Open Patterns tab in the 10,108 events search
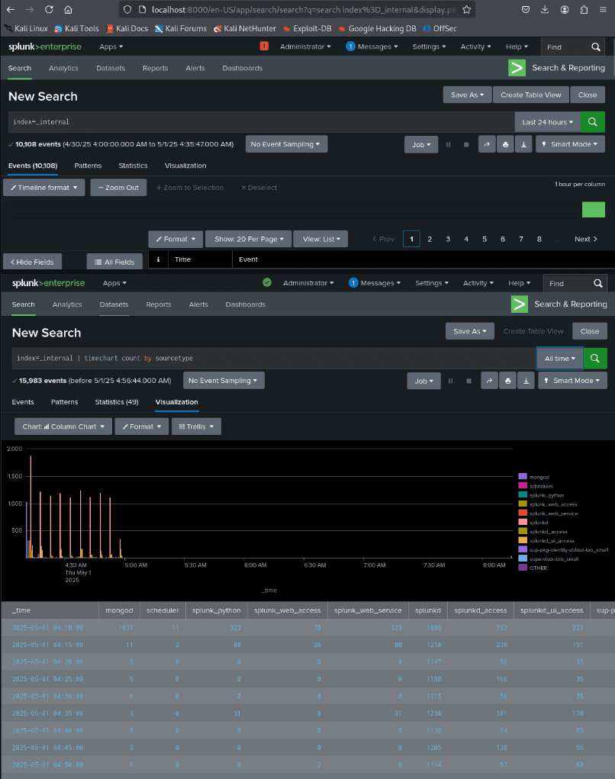Screen dimensions: 615x779 pyautogui.click(x=88, y=166)
